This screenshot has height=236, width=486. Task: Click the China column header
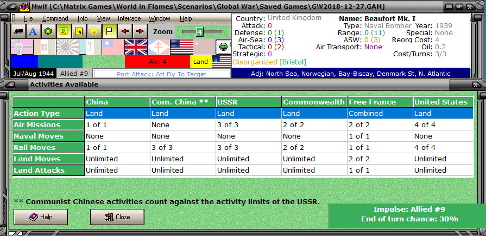pos(117,102)
